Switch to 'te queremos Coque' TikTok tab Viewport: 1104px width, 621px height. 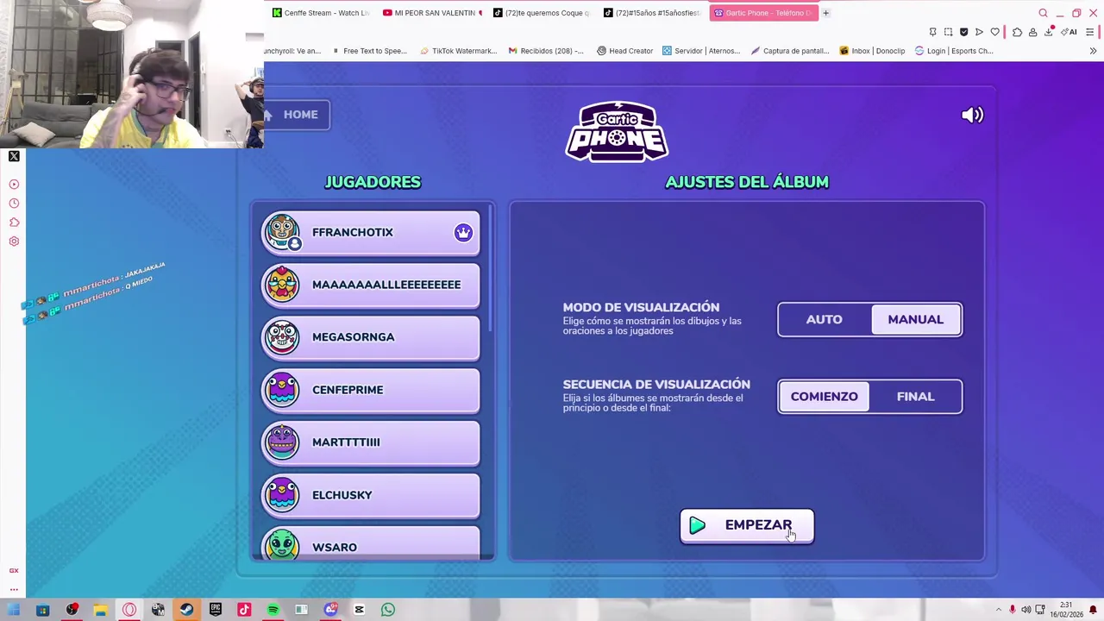pos(543,13)
